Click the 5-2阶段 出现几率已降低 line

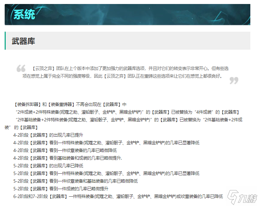click(48, 166)
